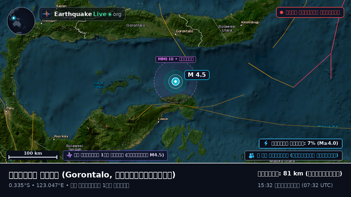Click the coordinates text 0.335°S • 123.047°E
351x197 pixels.
tap(36, 185)
